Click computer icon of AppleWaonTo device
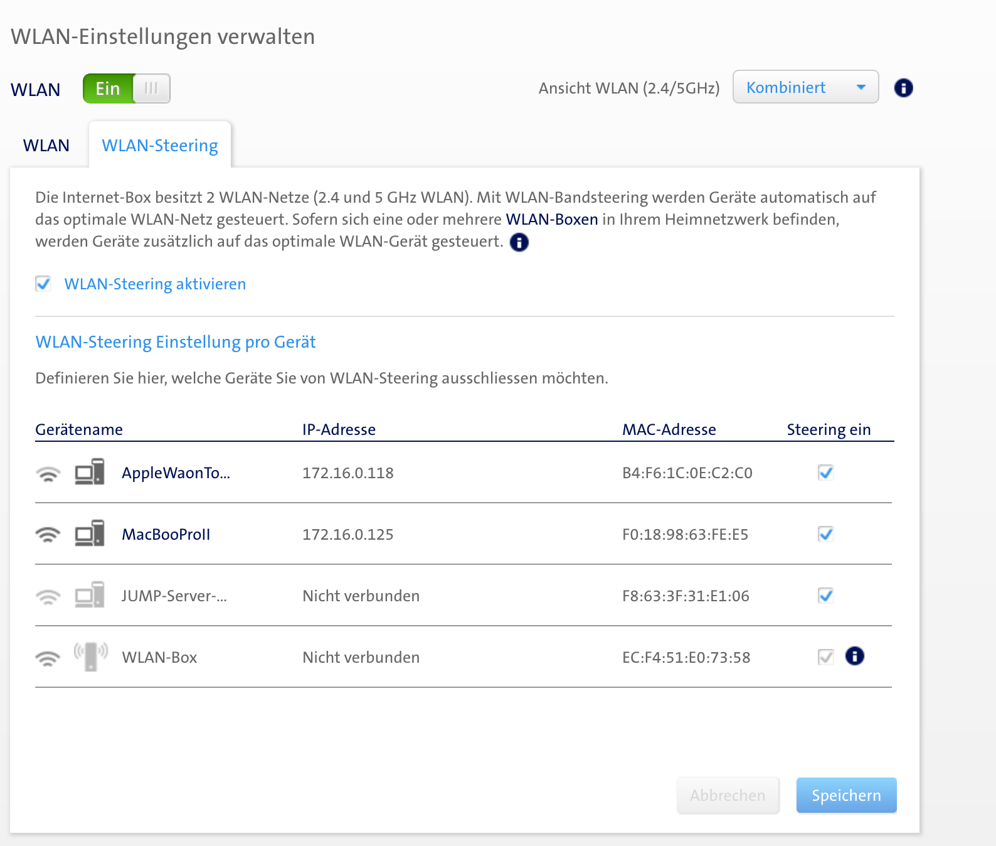Image resolution: width=996 pixels, height=846 pixels. point(90,472)
